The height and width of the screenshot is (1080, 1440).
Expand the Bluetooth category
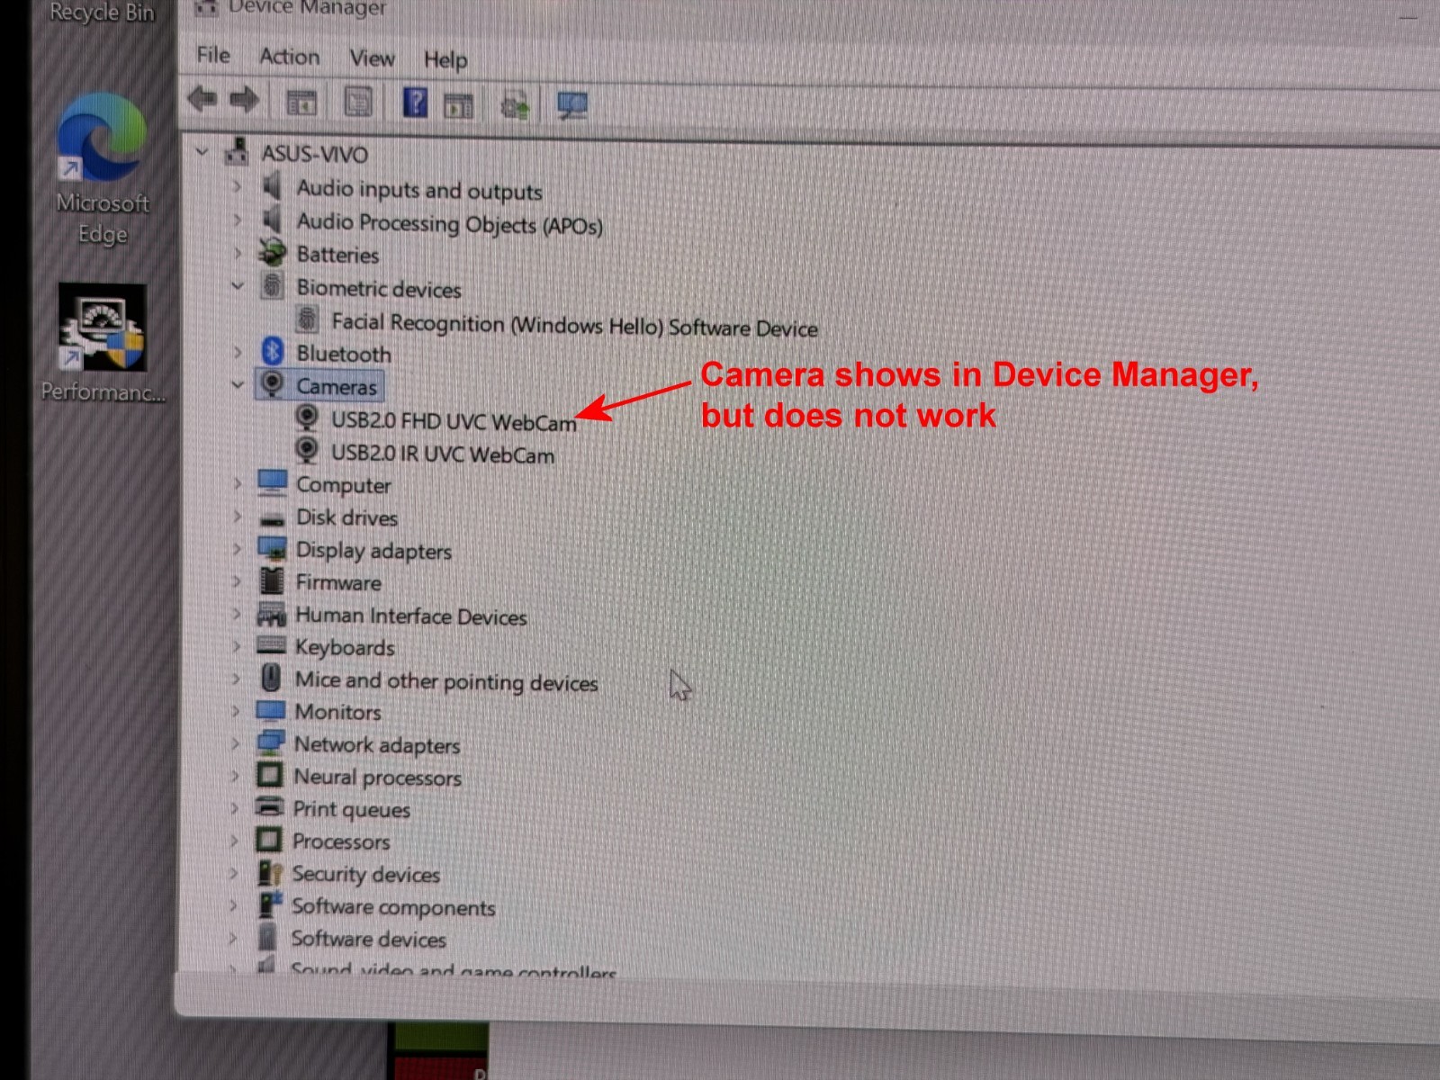coord(238,352)
